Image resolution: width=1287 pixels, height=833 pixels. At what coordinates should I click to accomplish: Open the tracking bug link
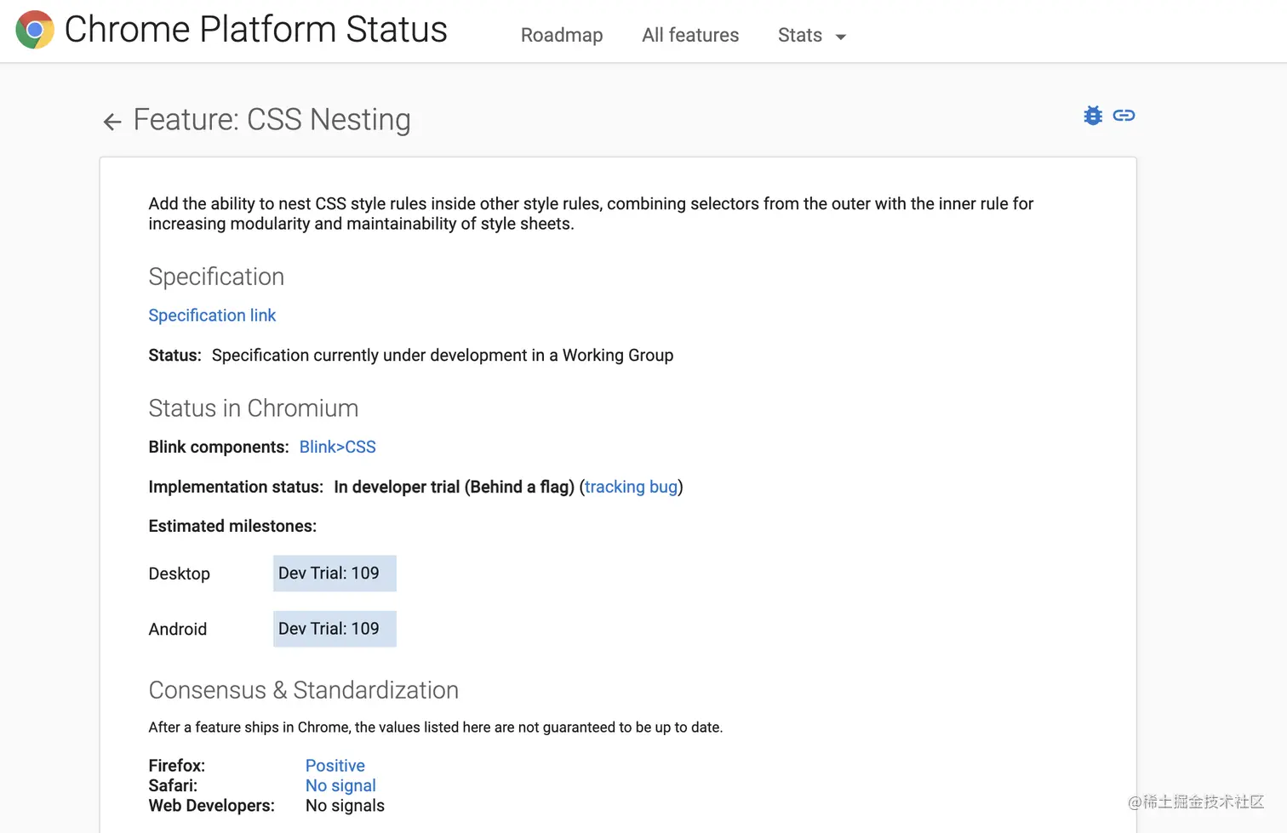pyautogui.click(x=631, y=487)
